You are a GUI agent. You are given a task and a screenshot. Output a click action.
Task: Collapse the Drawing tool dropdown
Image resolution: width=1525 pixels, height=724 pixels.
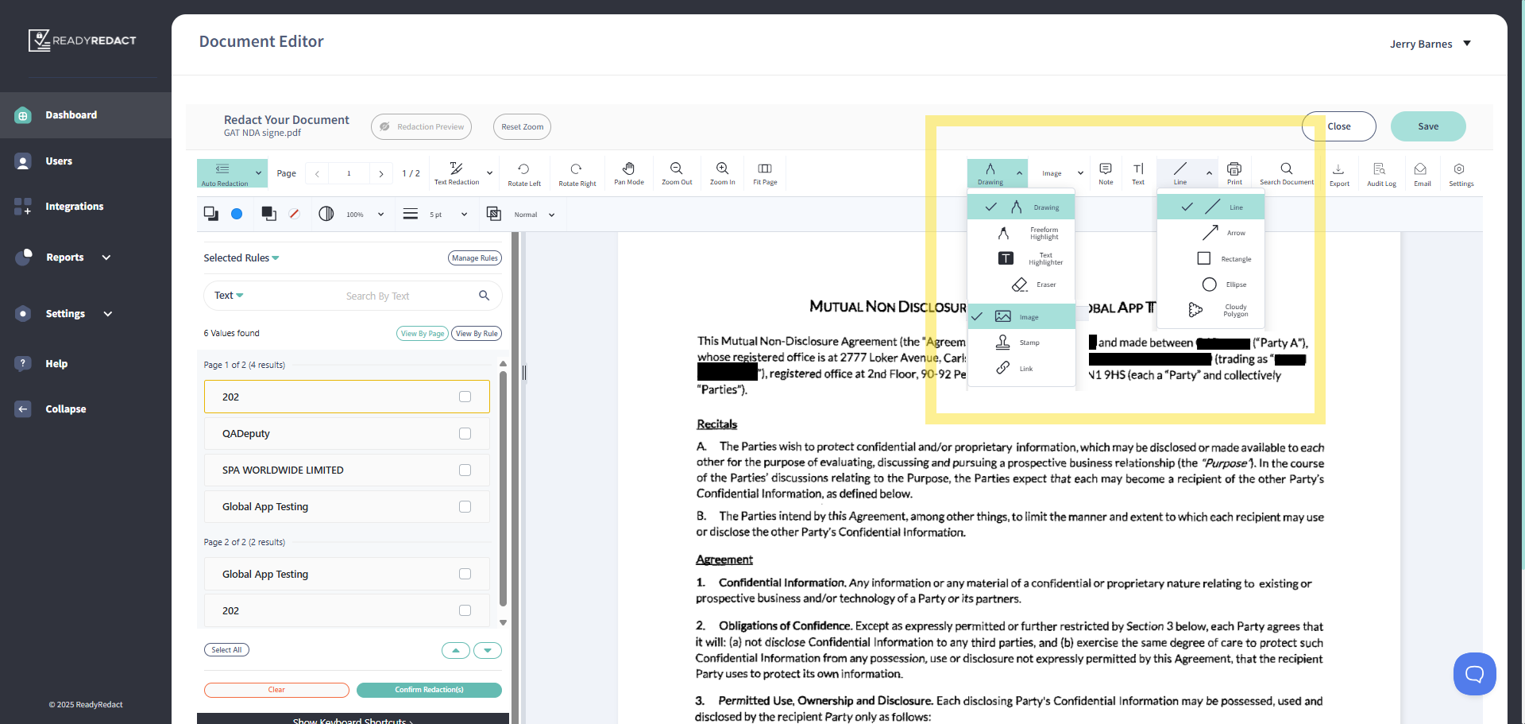point(1019,172)
